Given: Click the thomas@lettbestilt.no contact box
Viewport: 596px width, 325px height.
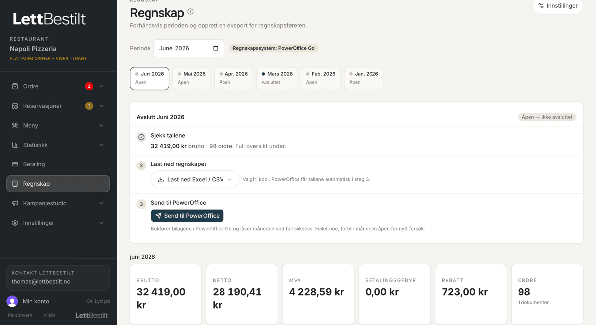Looking at the screenshot, I should point(58,278).
